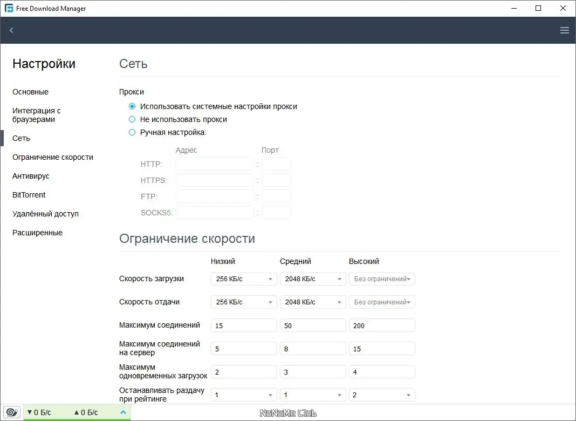Click SOCKS5 proxy address field
Screen dimensions: 576x421
click(215, 213)
